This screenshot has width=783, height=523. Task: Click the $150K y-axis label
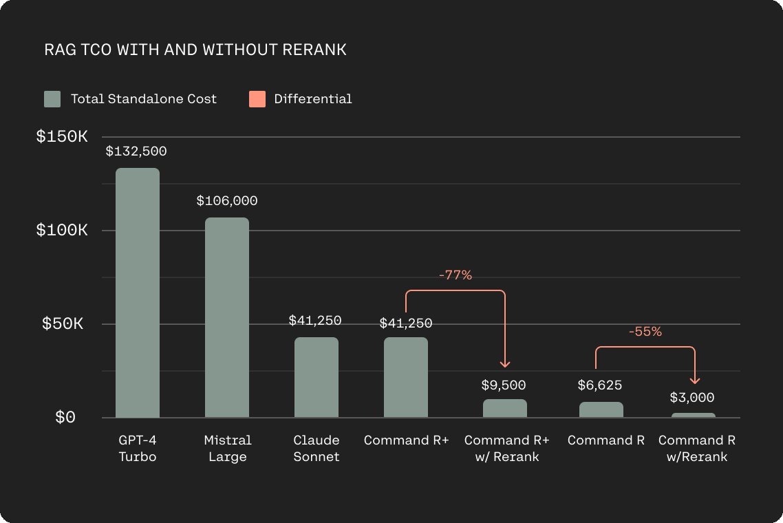pyautogui.click(x=62, y=136)
